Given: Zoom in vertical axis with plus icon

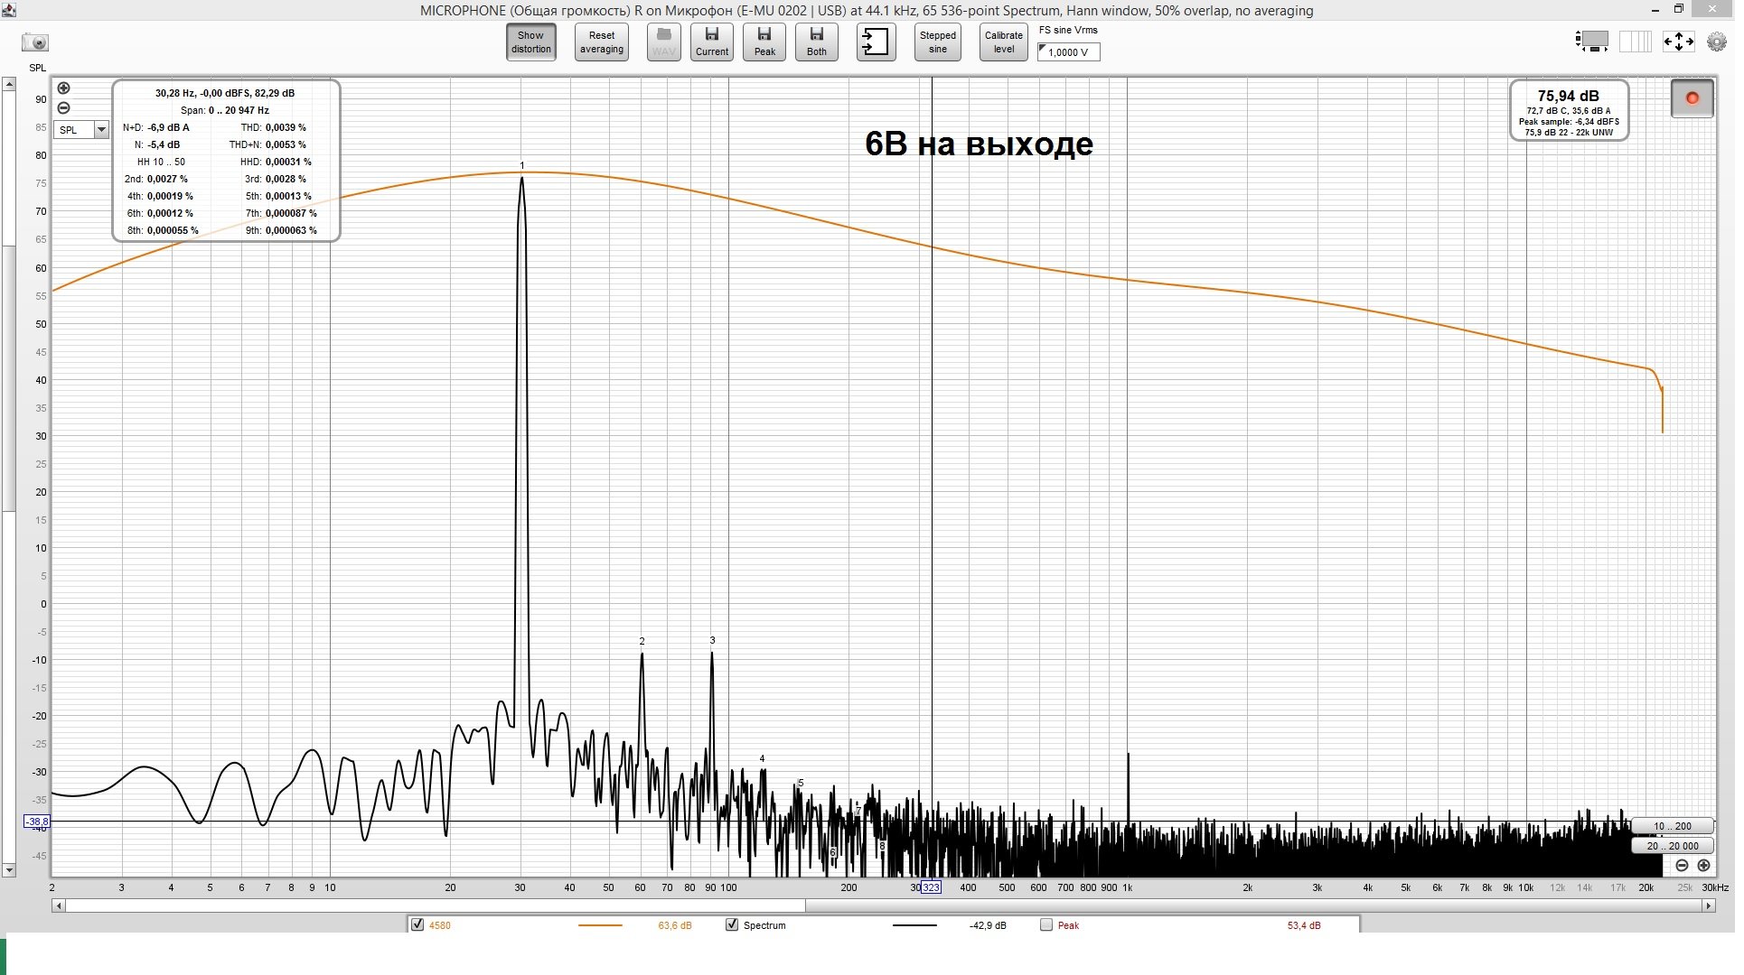Looking at the screenshot, I should point(63,88).
